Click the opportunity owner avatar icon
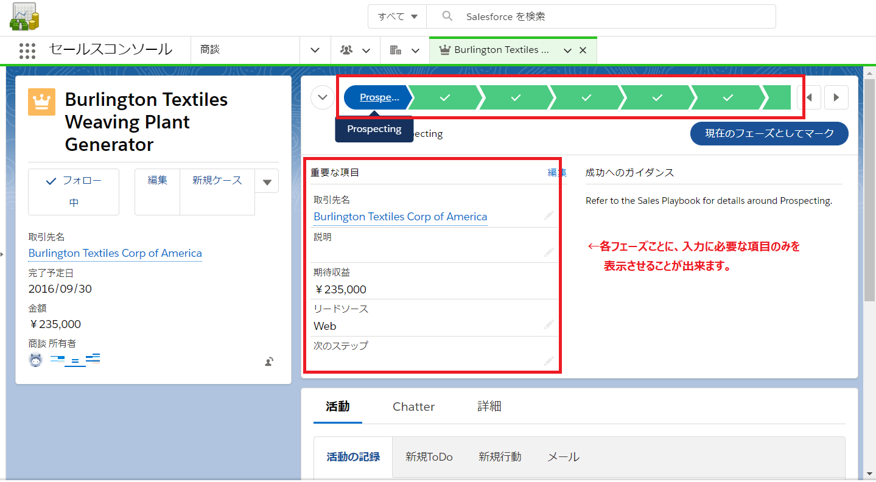This screenshot has width=876, height=482. tap(36, 360)
